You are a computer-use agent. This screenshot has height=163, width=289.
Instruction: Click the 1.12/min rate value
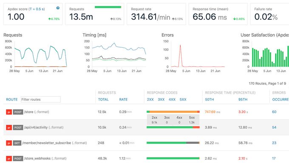coord(125,158)
